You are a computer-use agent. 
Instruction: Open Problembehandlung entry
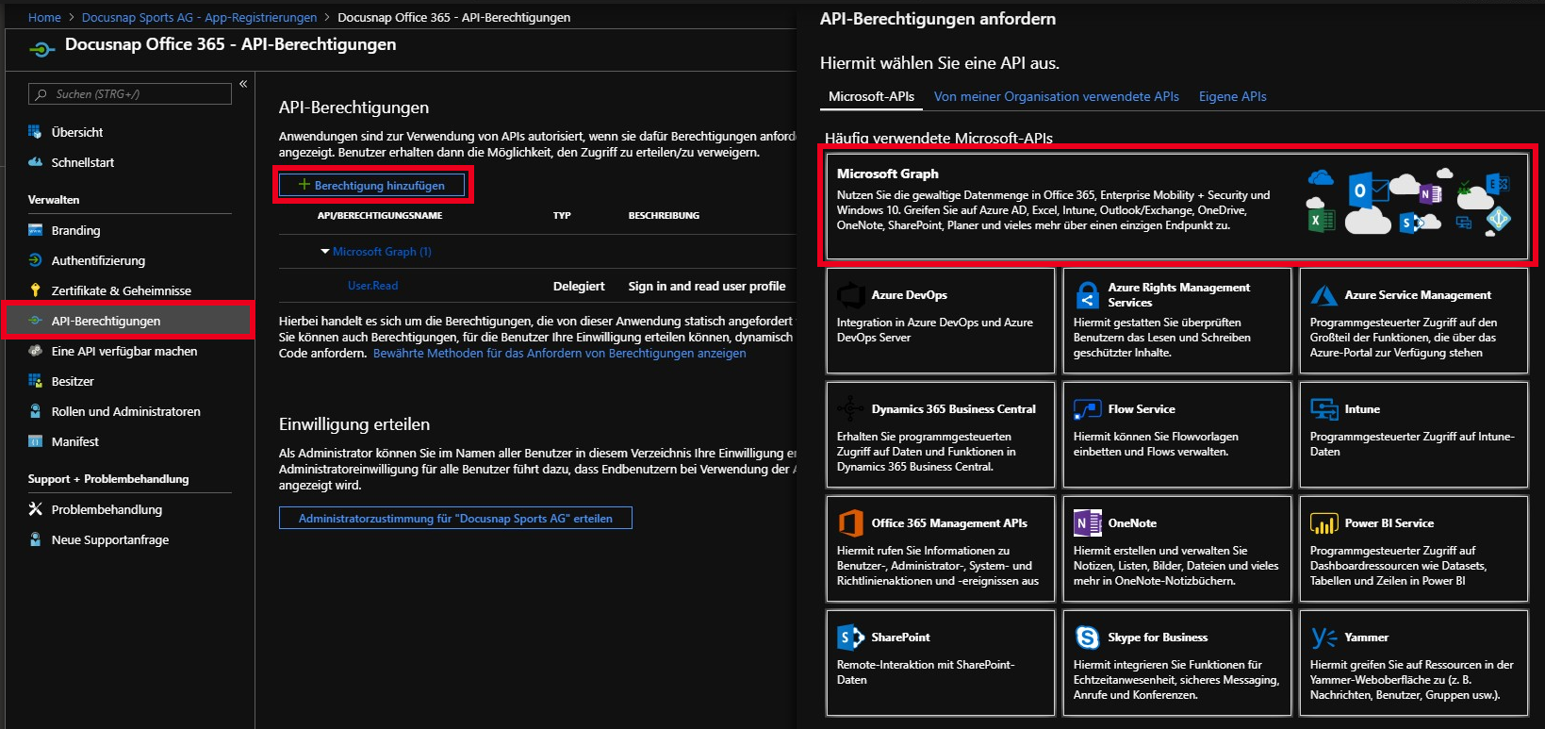point(107,509)
